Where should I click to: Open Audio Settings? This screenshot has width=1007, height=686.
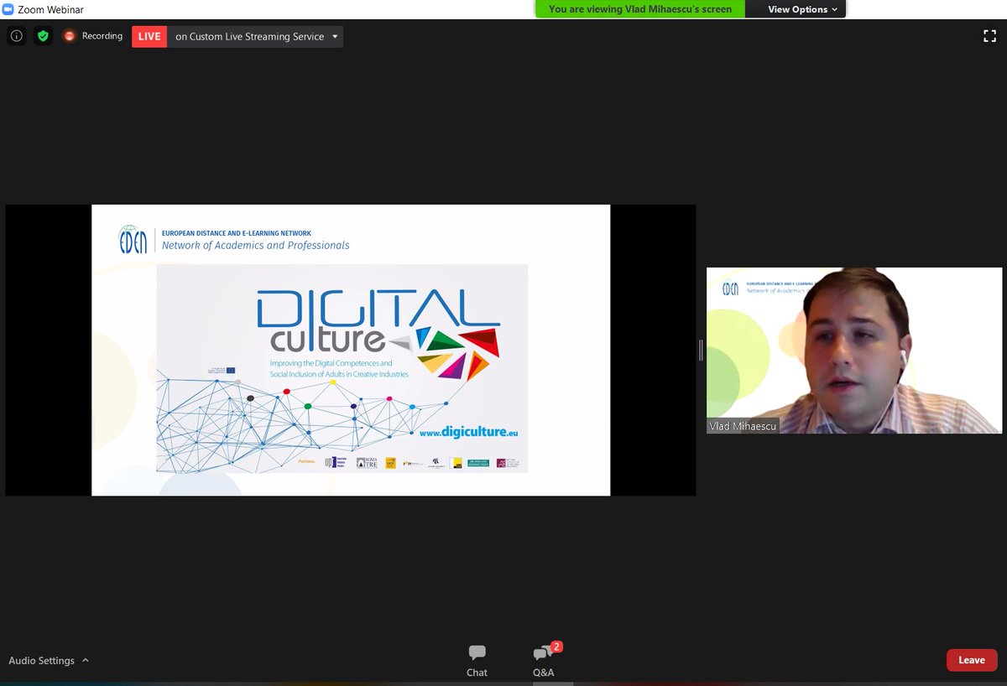(41, 661)
